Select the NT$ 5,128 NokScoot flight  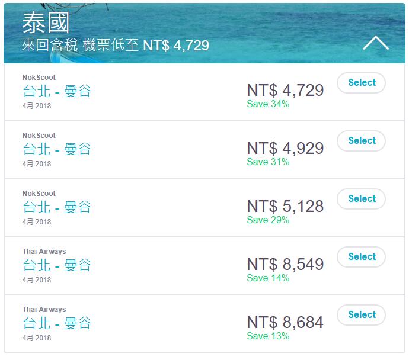pyautogui.click(x=361, y=199)
